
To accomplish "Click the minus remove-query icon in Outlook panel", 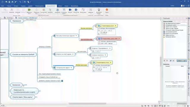I will tap(167, 61).
